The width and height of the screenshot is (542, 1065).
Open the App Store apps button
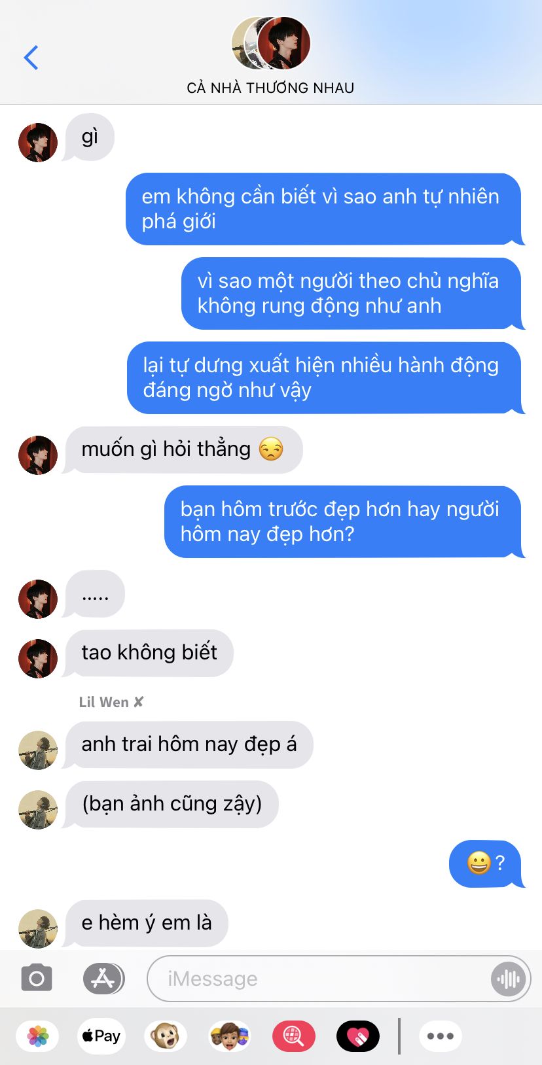(x=103, y=979)
